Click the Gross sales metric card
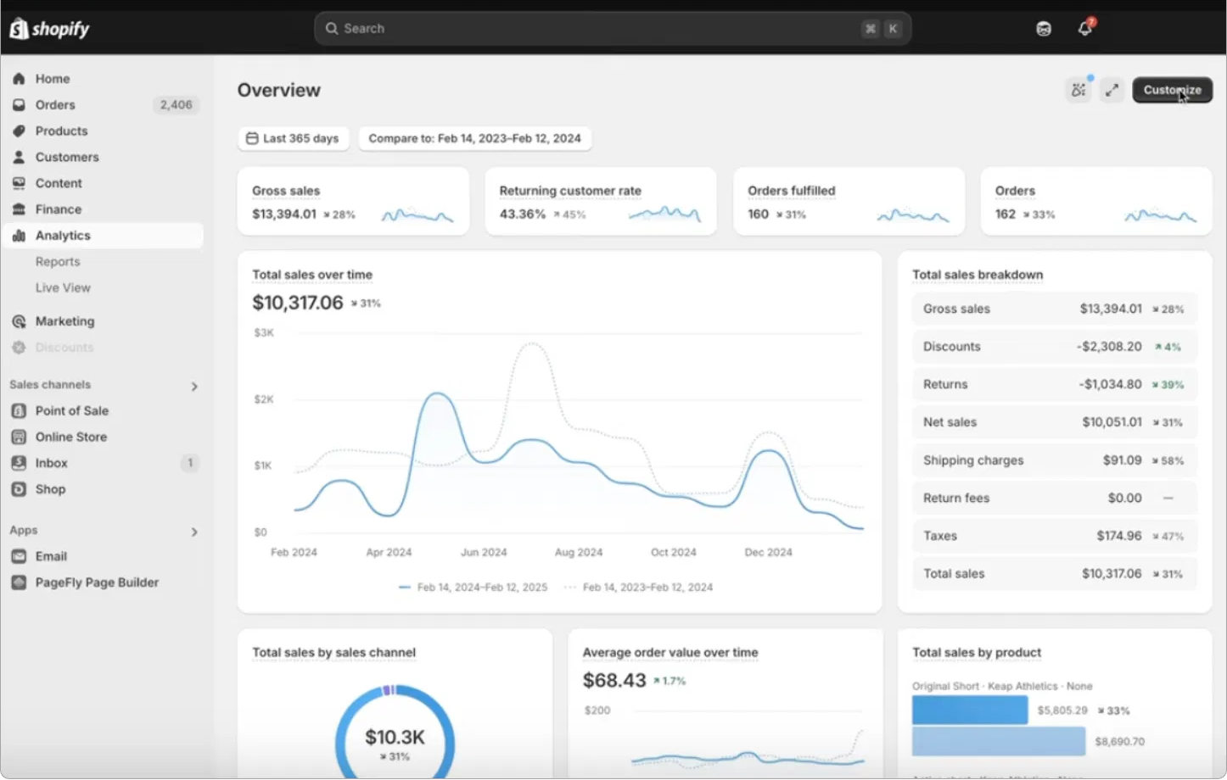 coord(352,202)
